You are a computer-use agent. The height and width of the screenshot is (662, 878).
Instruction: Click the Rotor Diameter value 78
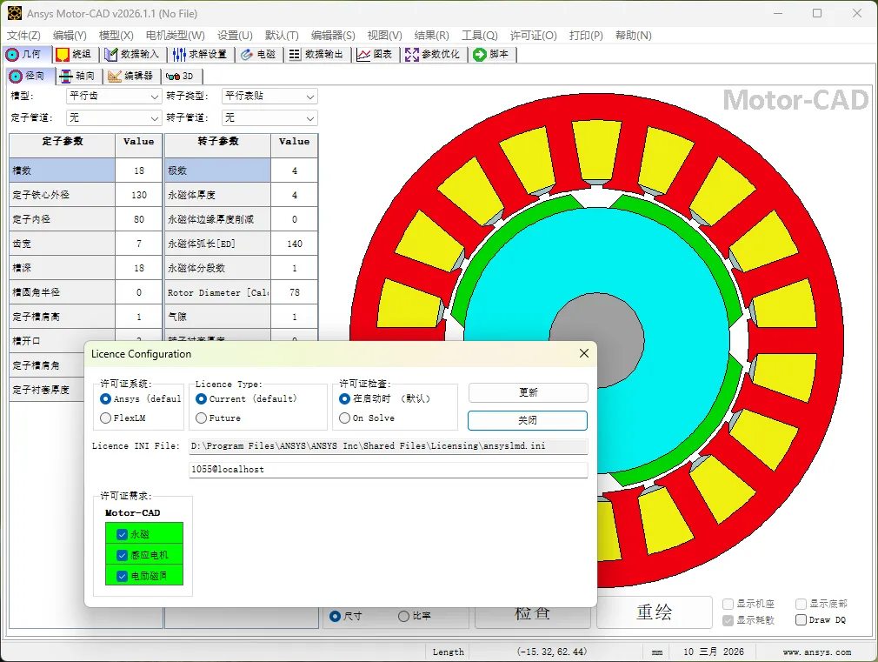(295, 292)
